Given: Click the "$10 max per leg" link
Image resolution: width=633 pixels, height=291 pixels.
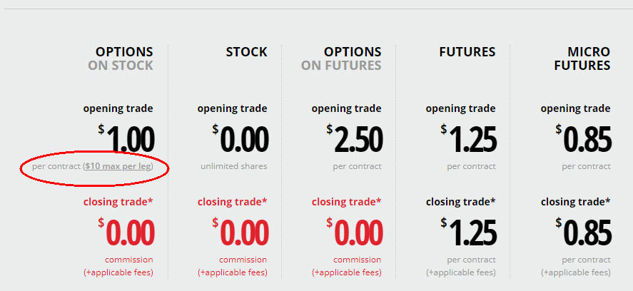Looking at the screenshot, I should coord(118,166).
